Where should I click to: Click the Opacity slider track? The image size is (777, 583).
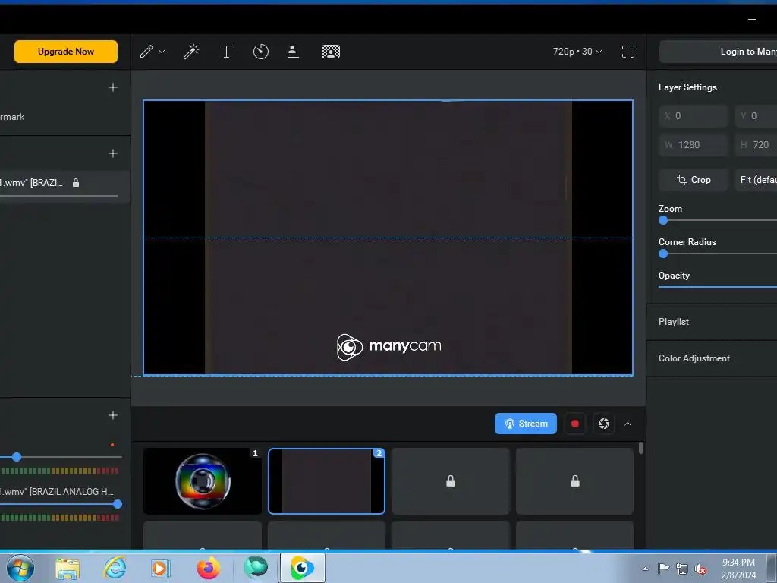click(718, 286)
